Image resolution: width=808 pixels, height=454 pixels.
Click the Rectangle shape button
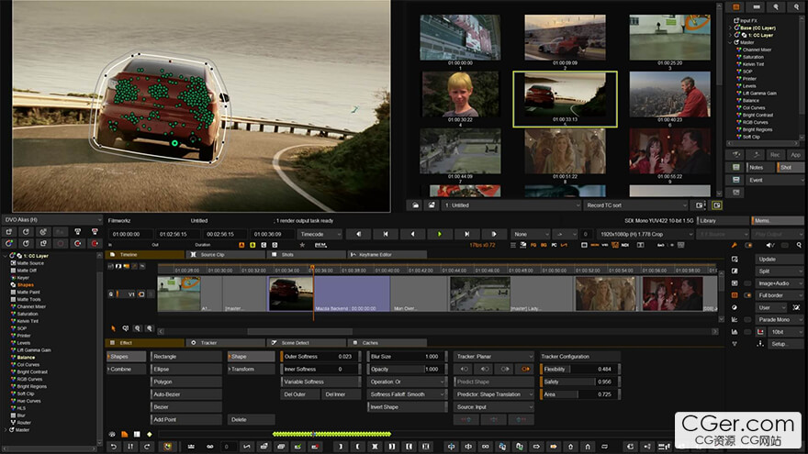(x=186, y=356)
